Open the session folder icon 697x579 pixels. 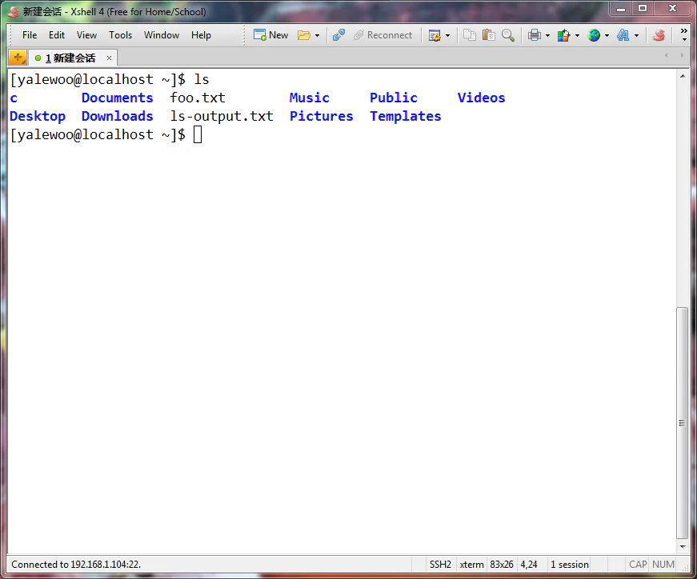click(x=304, y=35)
